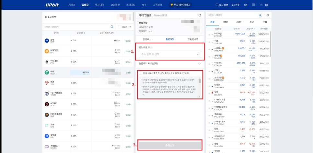Image resolution: width=313 pixels, height=153 pixels.
Task: Click the Ethereum coin icon in holdings
Action: [47, 62]
